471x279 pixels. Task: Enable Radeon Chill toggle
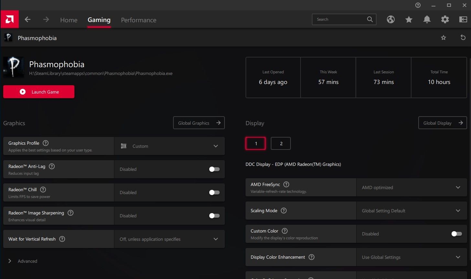coord(214,192)
